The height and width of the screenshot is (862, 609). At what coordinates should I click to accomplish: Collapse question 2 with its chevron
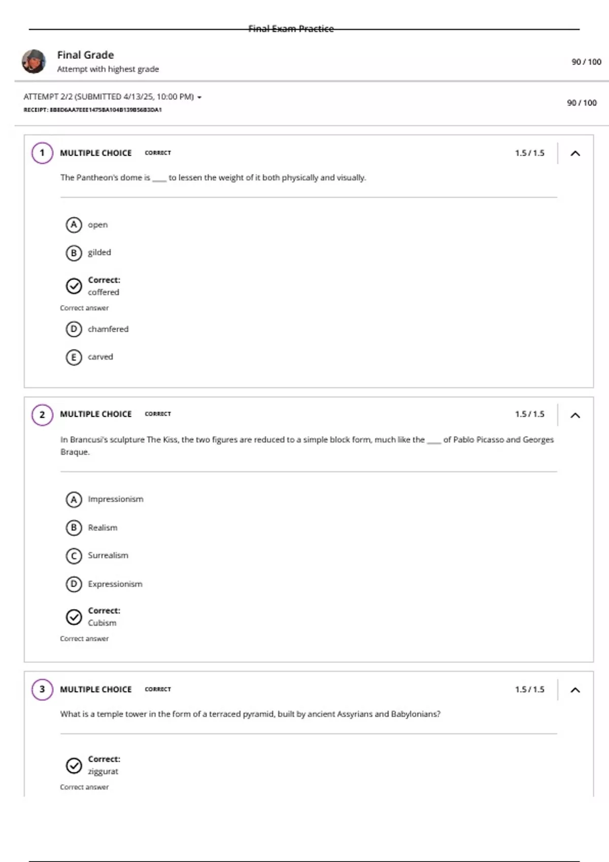(x=575, y=415)
